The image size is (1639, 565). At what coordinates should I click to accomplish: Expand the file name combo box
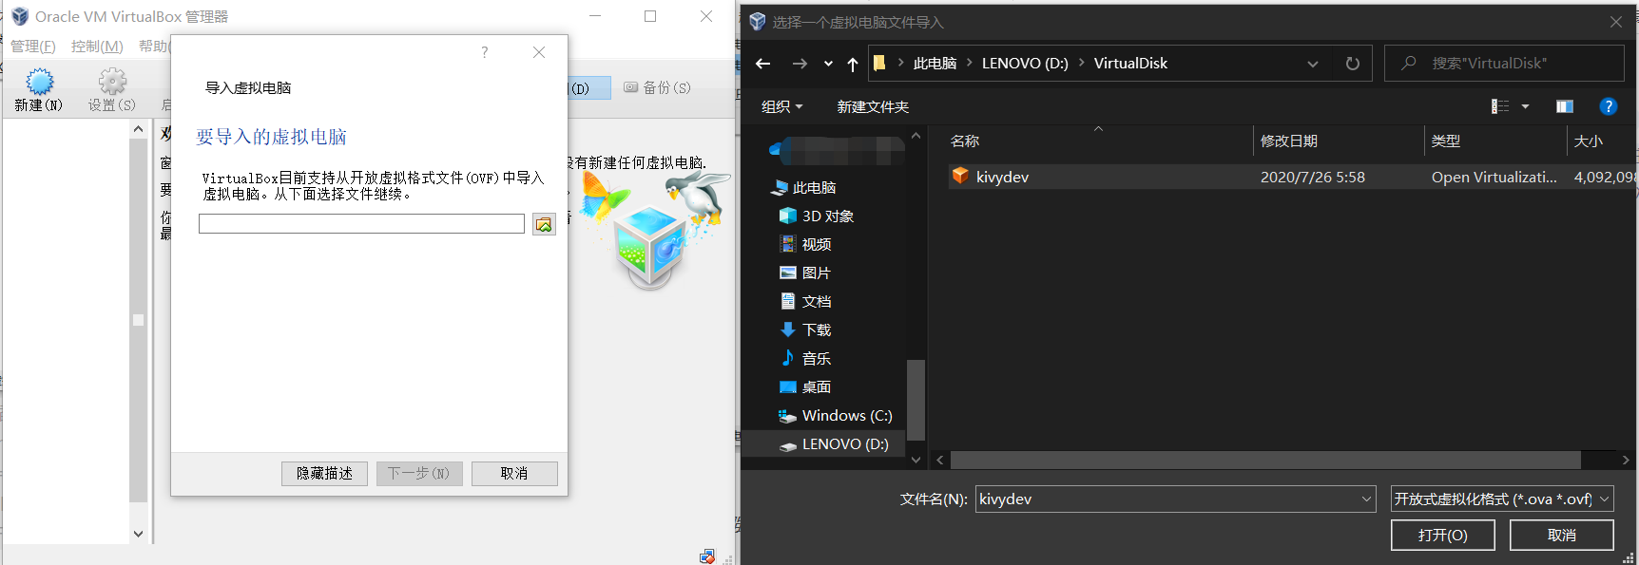(x=1366, y=499)
